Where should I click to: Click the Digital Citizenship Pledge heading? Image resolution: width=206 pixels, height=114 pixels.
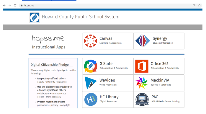pos(50,65)
